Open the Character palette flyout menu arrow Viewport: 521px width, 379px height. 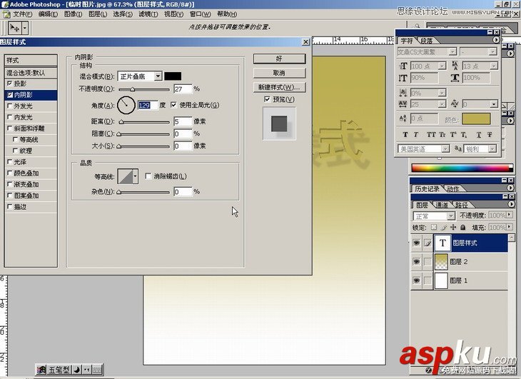pos(496,40)
